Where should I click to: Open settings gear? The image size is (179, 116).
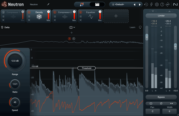click(157, 4)
